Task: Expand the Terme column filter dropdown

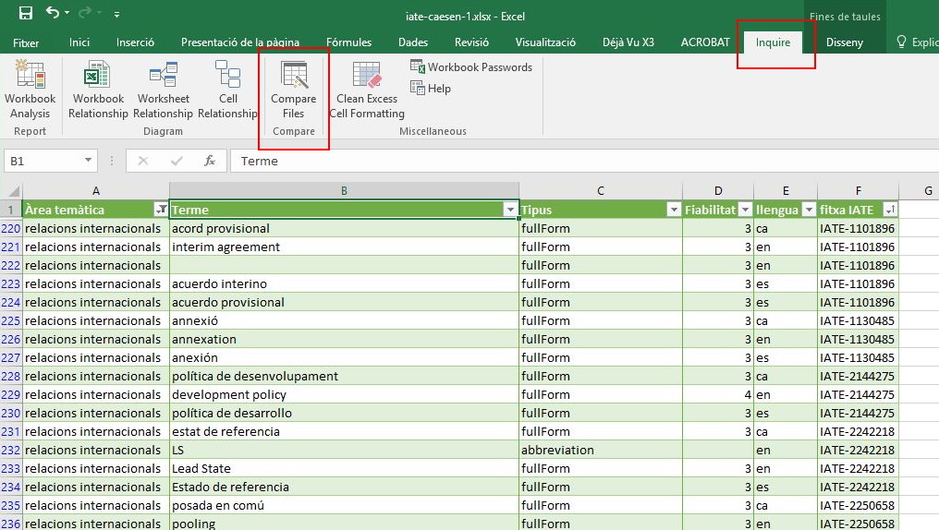Action: (510, 211)
